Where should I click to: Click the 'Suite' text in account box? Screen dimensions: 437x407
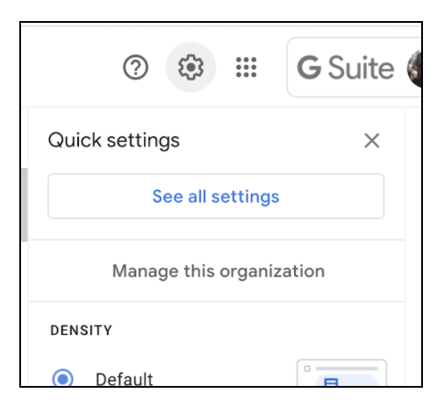point(361,68)
